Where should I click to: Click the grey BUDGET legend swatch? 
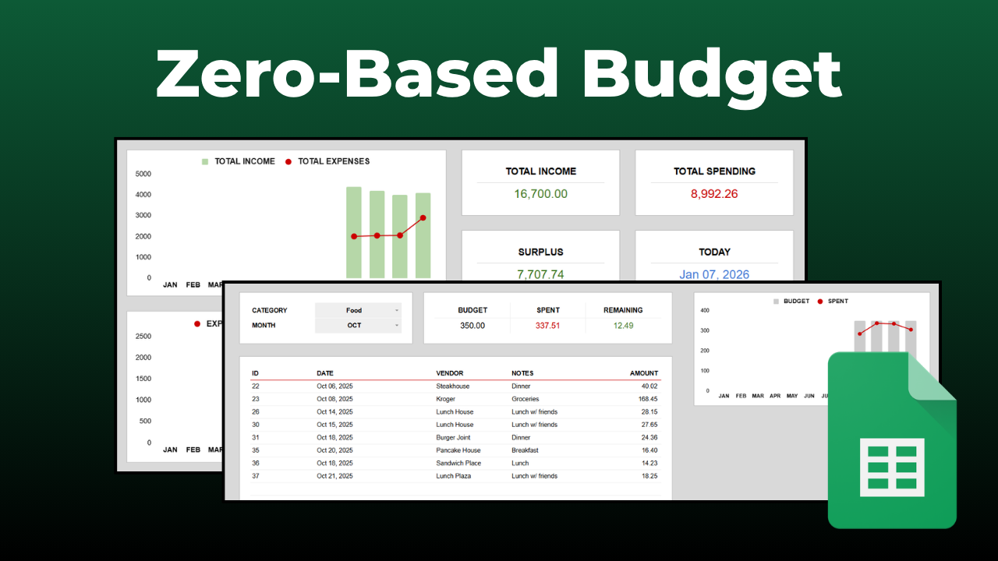[x=776, y=301]
